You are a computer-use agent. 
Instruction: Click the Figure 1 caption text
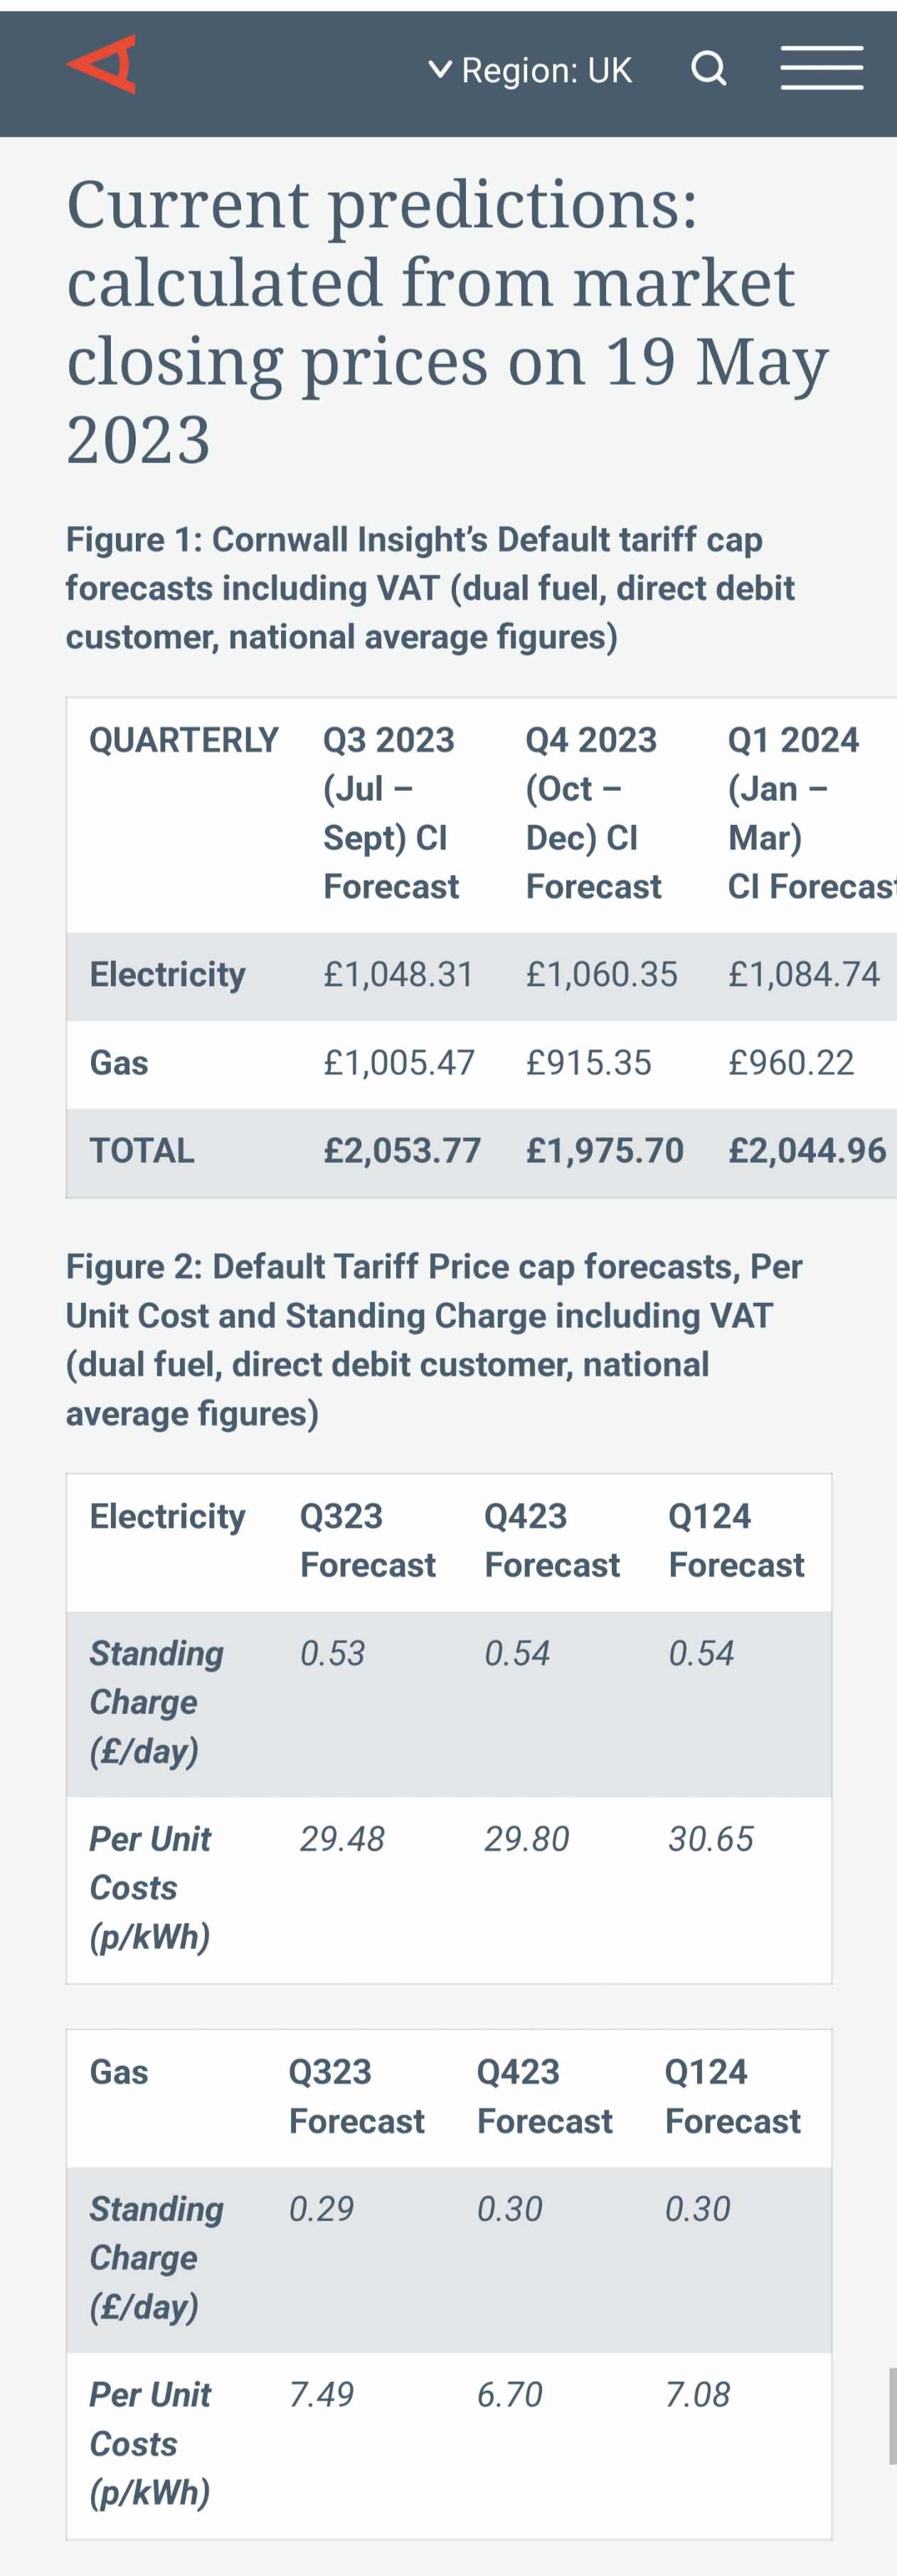click(430, 588)
